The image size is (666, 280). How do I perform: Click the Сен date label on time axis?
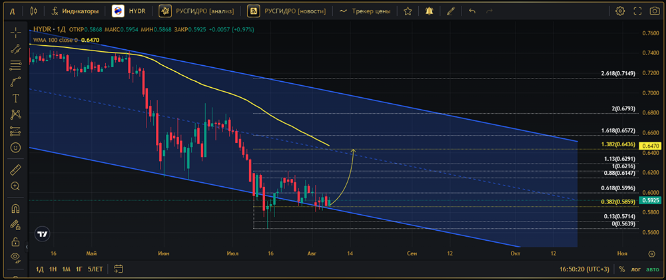(412, 253)
